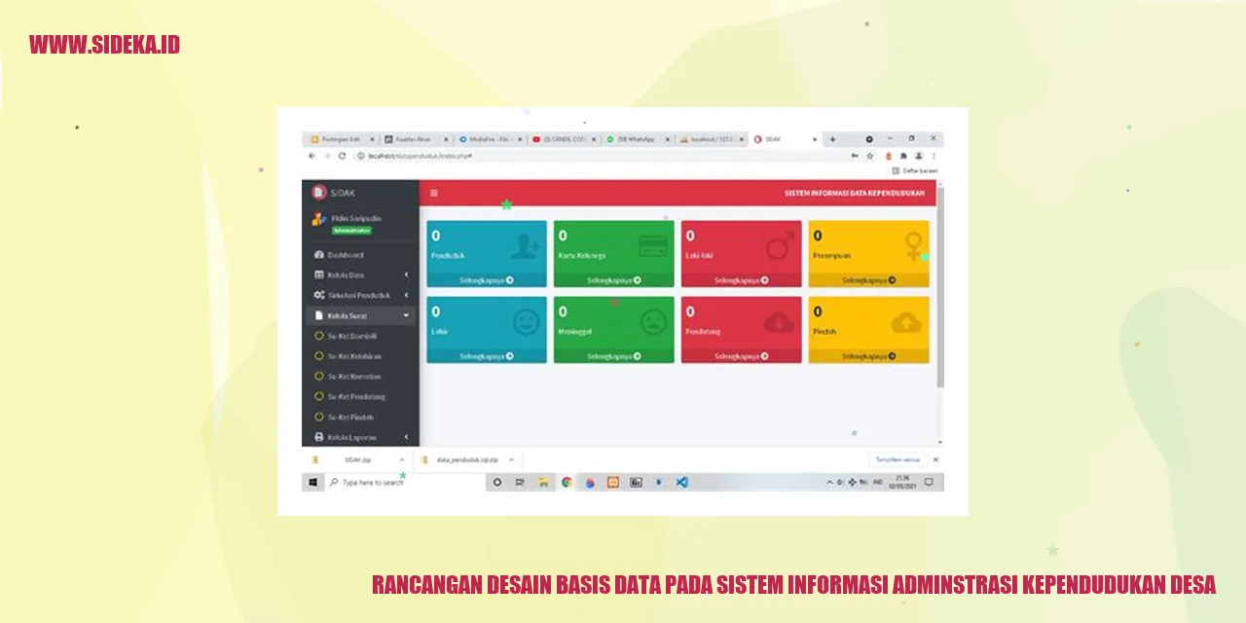The width and height of the screenshot is (1246, 623).
Task: Switch to the YouTube browser tab
Action: pyautogui.click(x=563, y=139)
